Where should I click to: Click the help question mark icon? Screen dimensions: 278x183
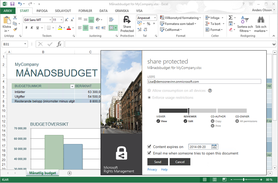click(x=210, y=91)
